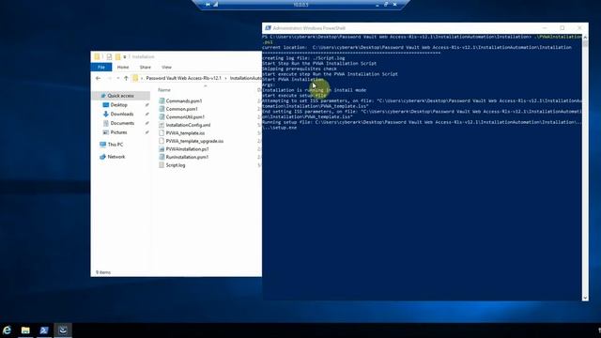601x338 pixels.
Task: Select the PVWA_template.iss file
Action: pyautogui.click(x=185, y=133)
